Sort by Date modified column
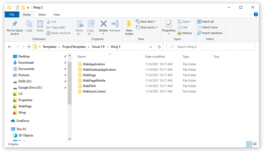Image resolution: width=265 pixels, height=151 pixels. (155, 57)
